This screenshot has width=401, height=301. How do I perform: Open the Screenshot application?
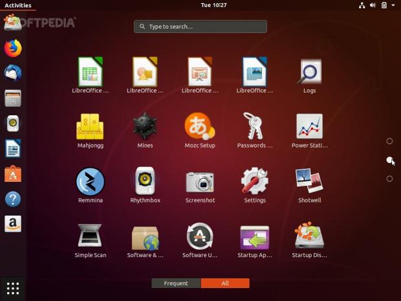tap(200, 182)
